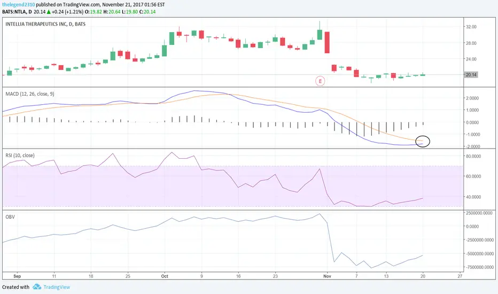
Task: Click the TradingView link in footer
Action: [x=57, y=287]
